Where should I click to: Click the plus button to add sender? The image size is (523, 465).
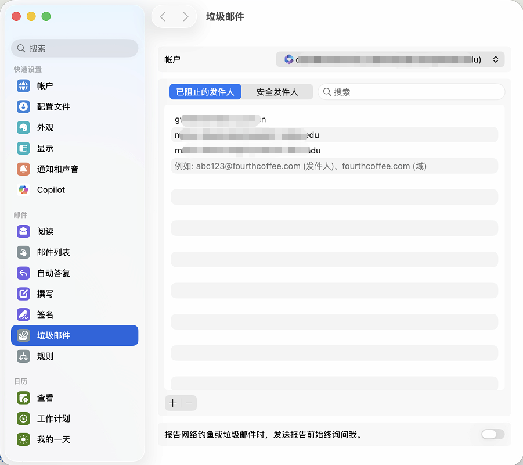point(173,403)
